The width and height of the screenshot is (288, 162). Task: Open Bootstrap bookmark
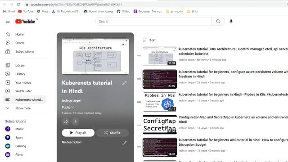148,11
